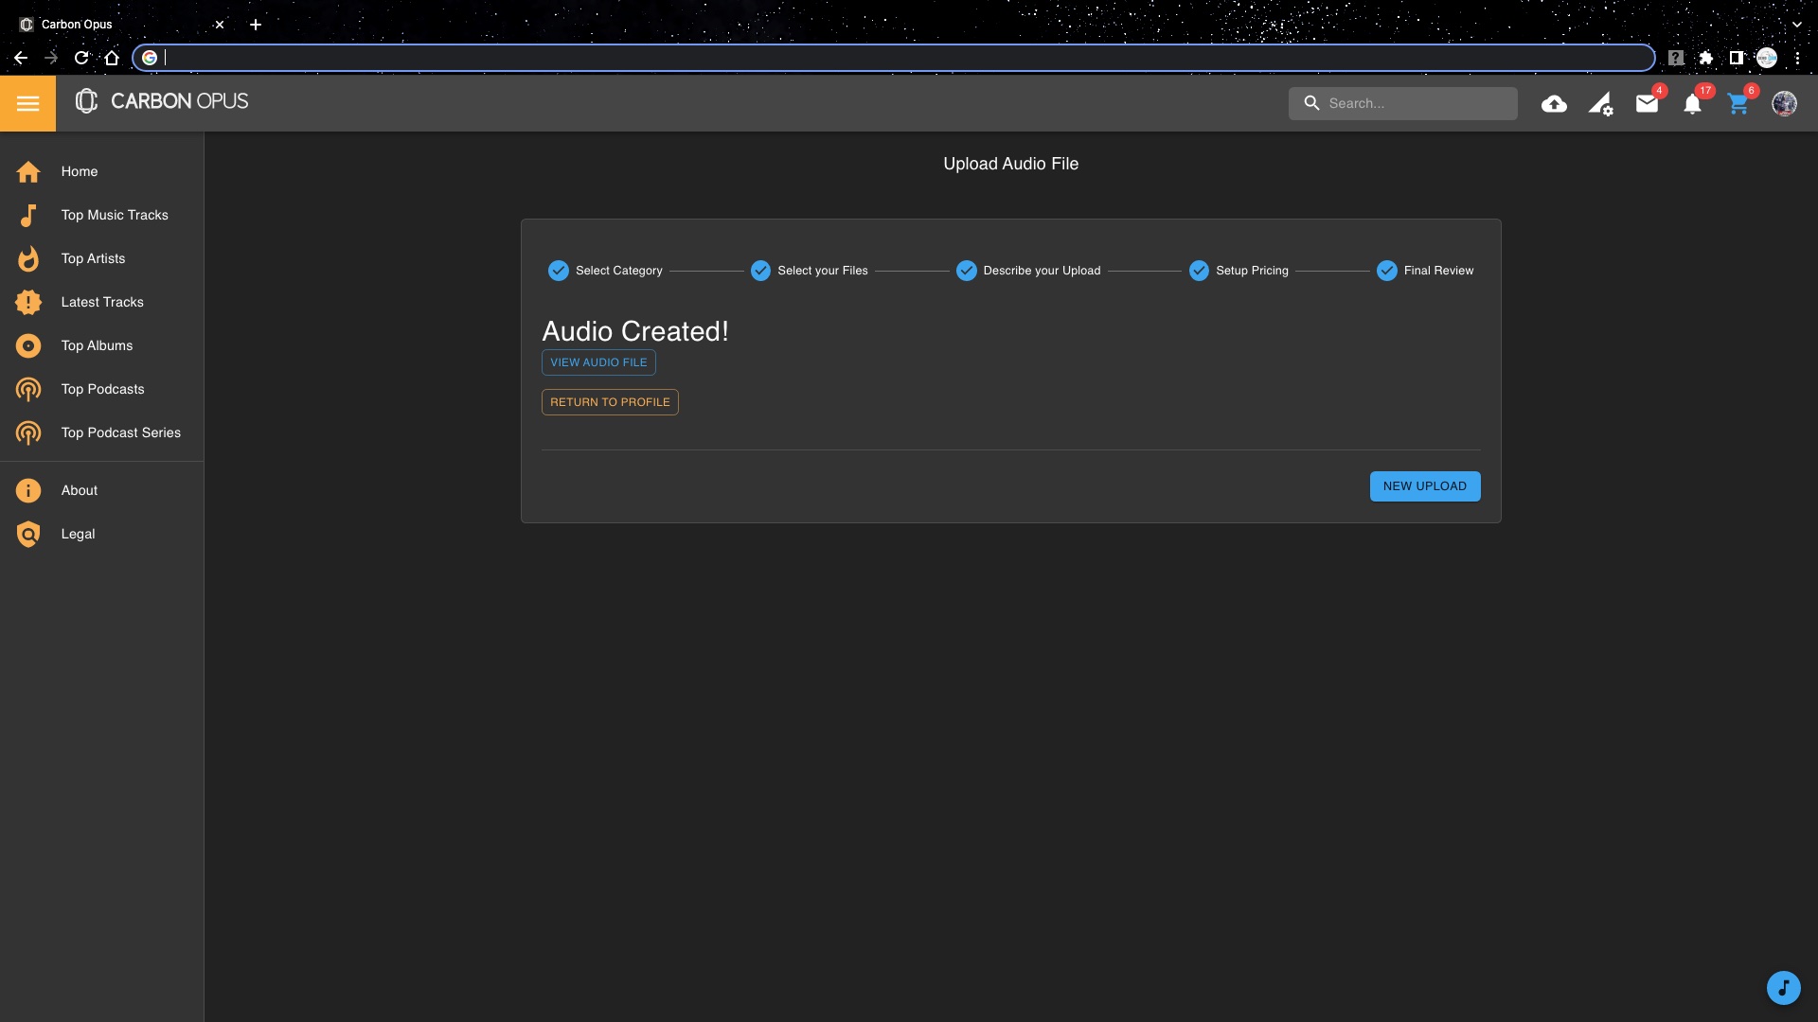1818x1022 pixels.
Task: Open the shopping cart icon
Action: pyautogui.click(x=1738, y=104)
